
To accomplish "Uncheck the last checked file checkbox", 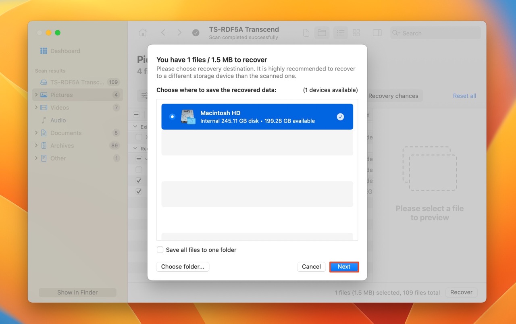I will pos(139,191).
